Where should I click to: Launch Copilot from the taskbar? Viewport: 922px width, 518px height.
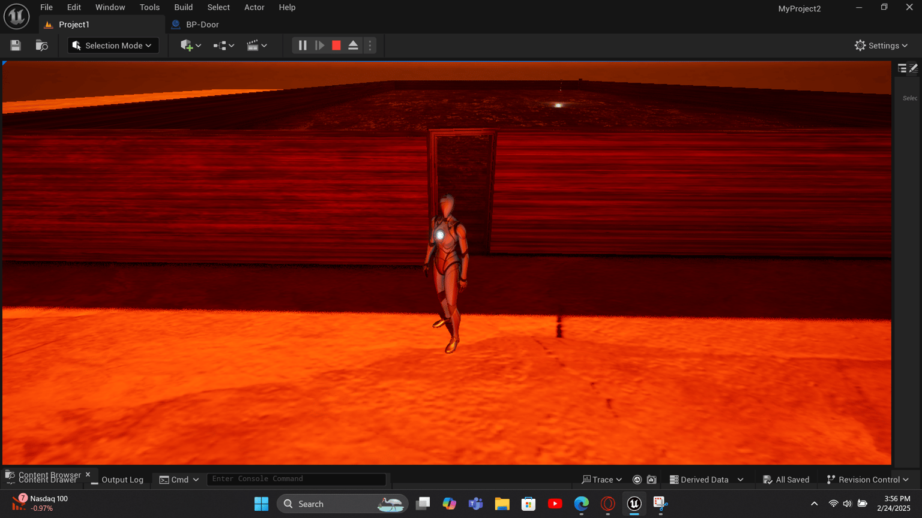(449, 504)
